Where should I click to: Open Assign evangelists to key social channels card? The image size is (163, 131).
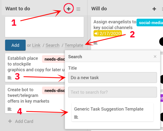coord(114,24)
